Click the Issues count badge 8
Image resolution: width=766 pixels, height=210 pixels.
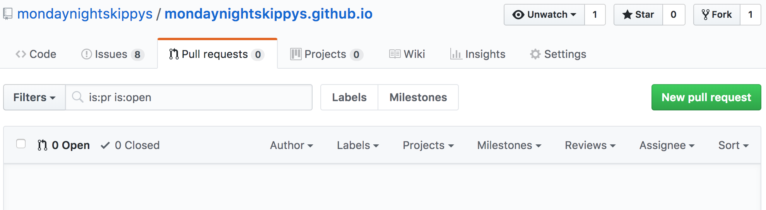pyautogui.click(x=137, y=55)
